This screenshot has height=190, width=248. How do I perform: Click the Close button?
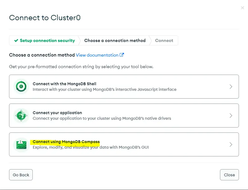229,175
